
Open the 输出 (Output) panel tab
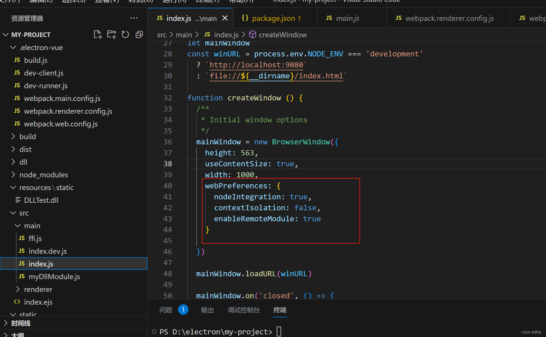point(207,310)
